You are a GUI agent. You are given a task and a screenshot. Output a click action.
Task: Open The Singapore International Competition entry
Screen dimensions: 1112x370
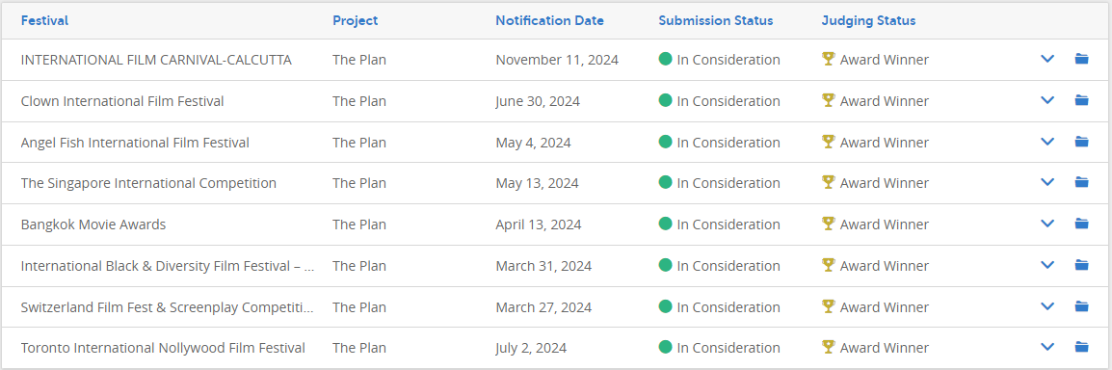(148, 184)
